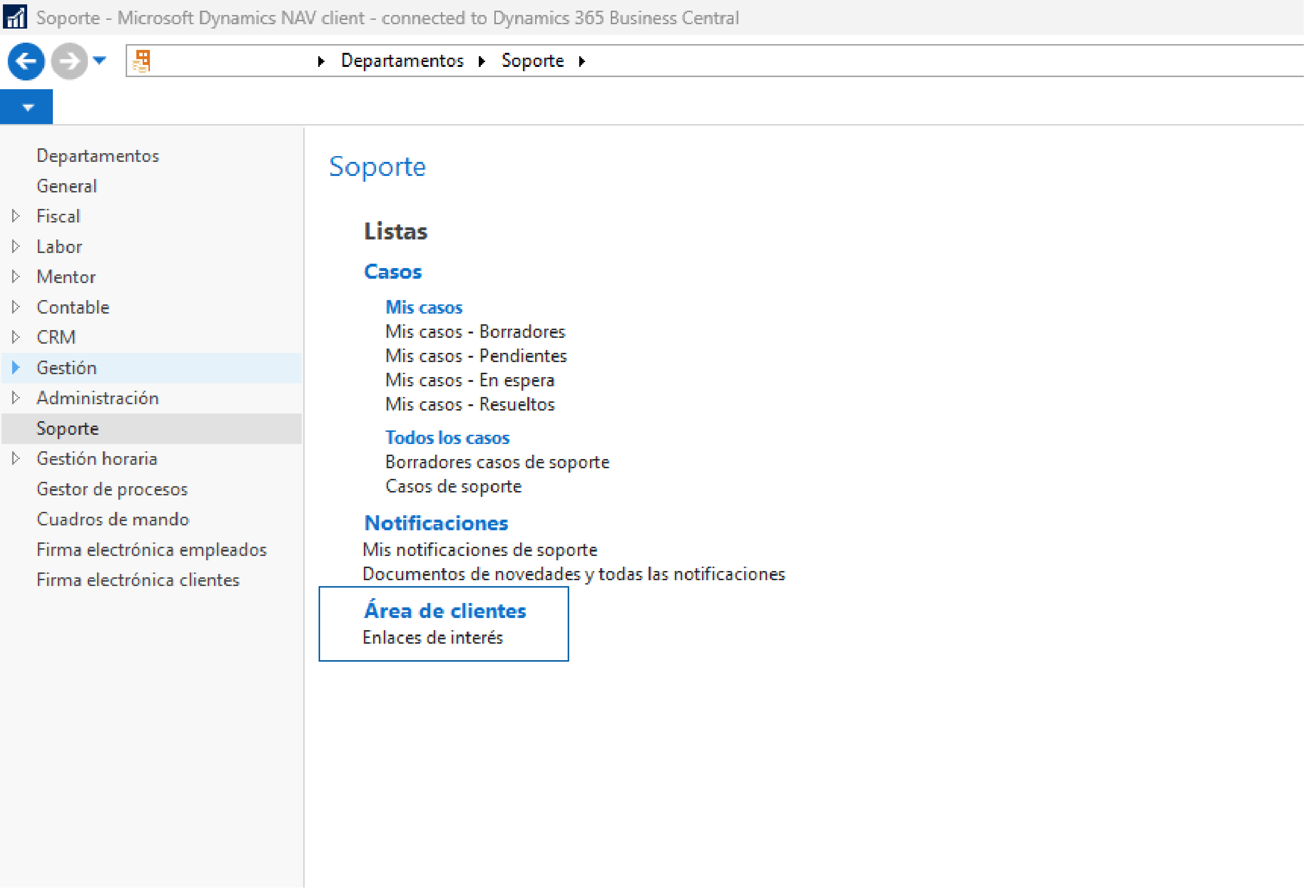Click the address bar field
Viewport: 1304px width, 888px height.
coord(714,61)
